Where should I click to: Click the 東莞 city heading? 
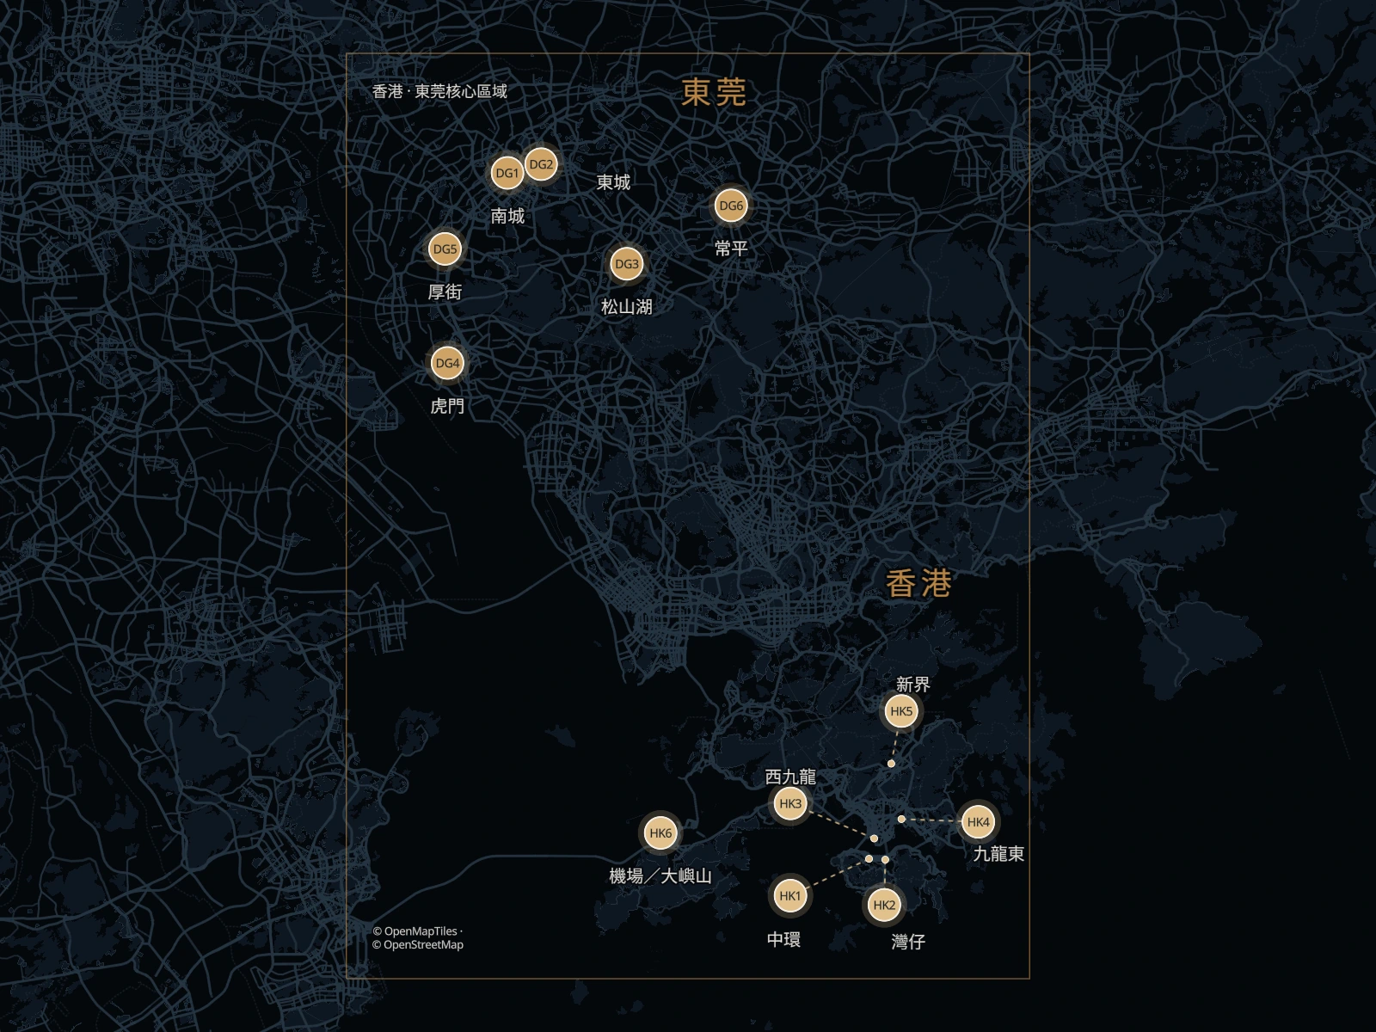click(x=714, y=92)
